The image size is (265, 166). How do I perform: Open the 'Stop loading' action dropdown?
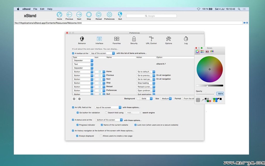[x=146, y=83]
